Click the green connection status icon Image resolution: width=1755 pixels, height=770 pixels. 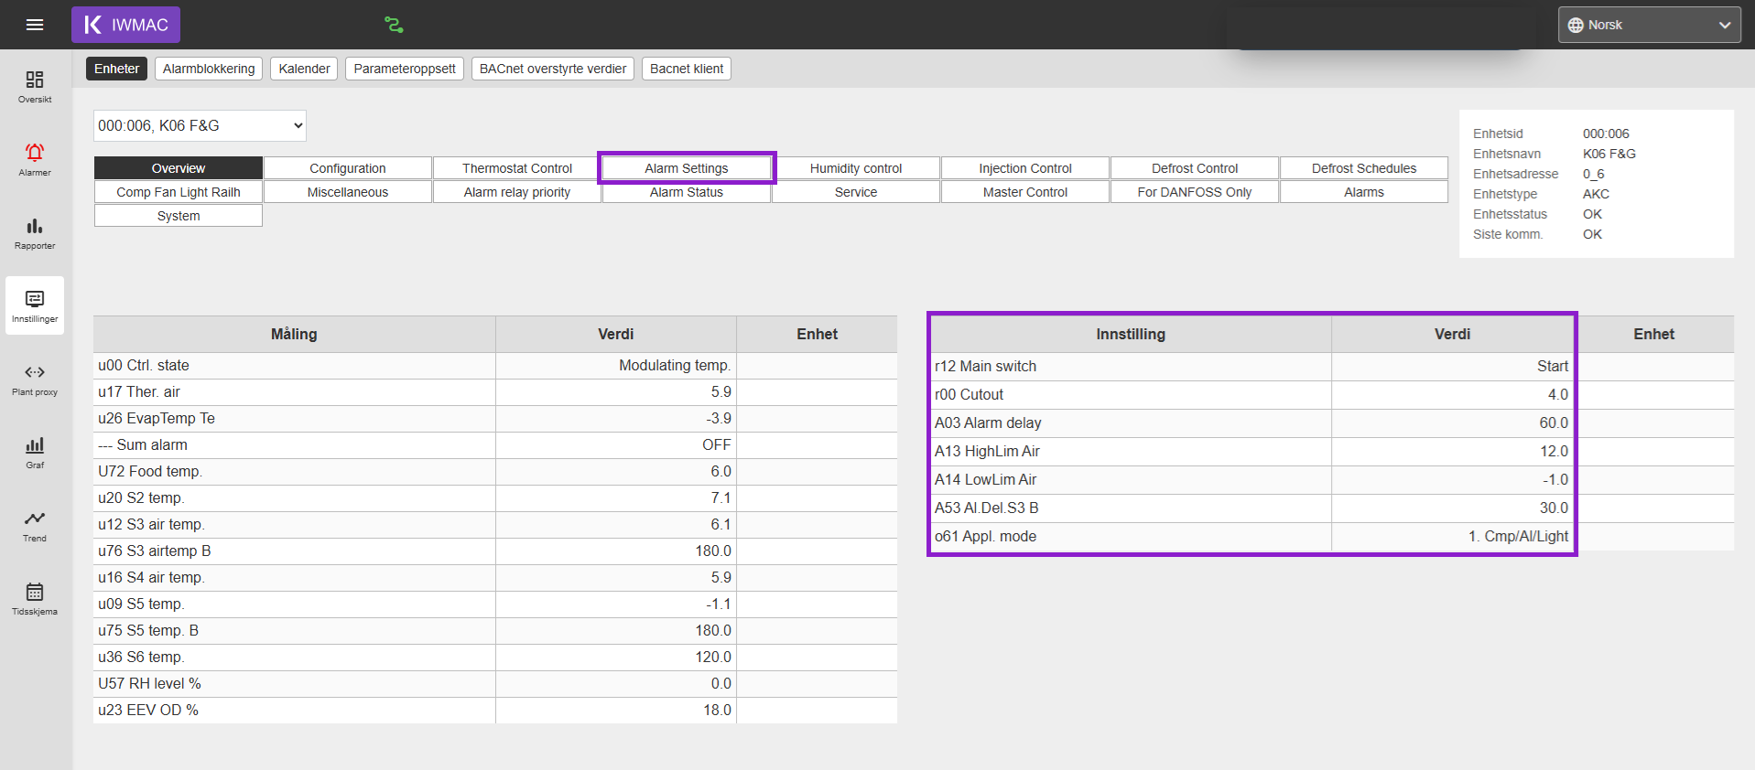tap(394, 25)
